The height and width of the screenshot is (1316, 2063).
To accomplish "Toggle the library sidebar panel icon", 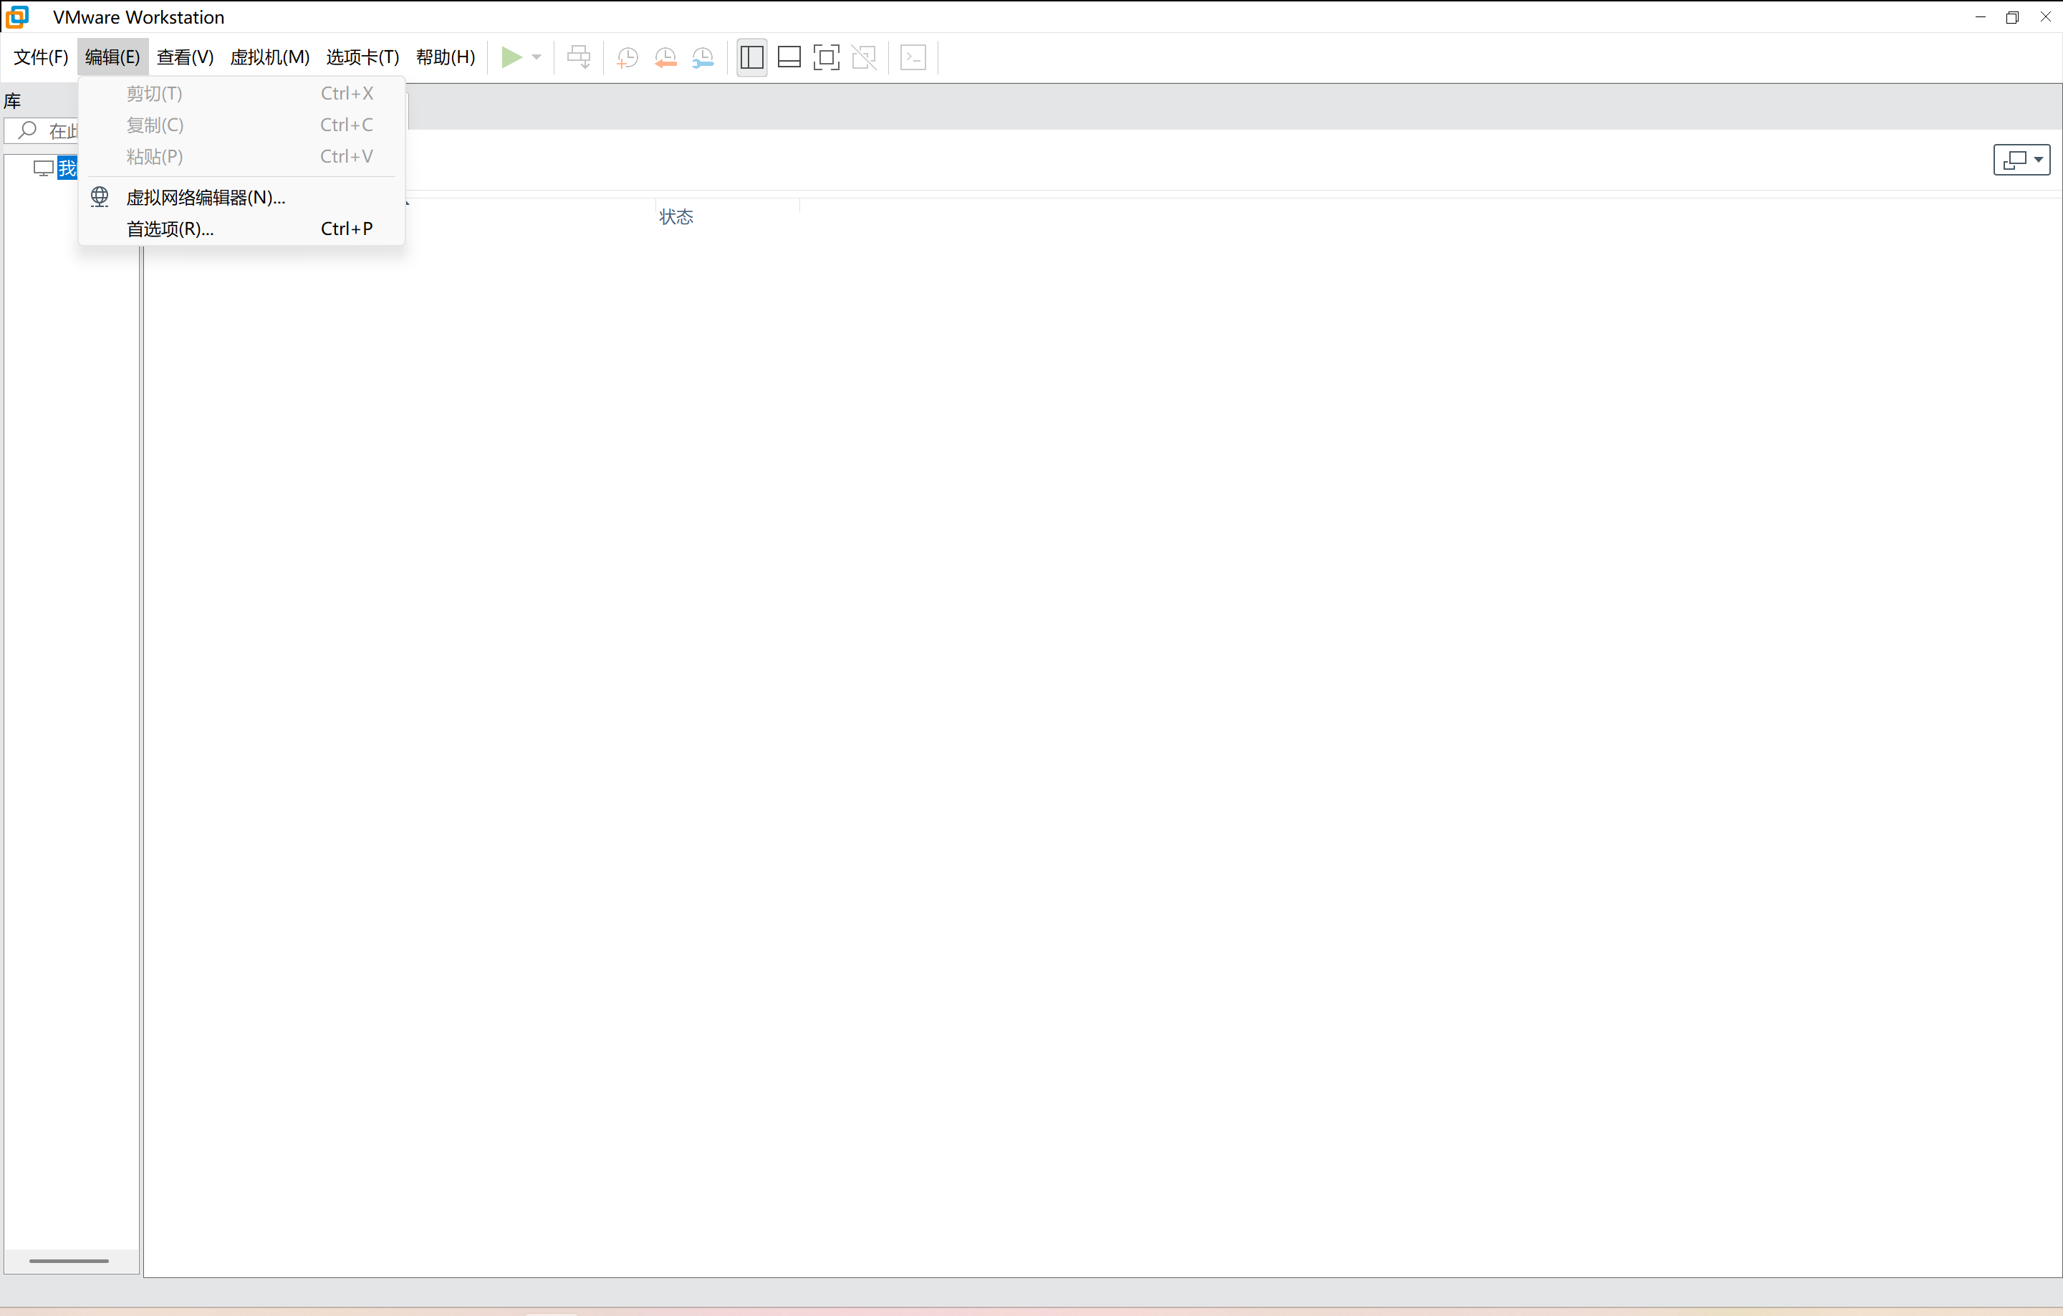I will point(751,57).
